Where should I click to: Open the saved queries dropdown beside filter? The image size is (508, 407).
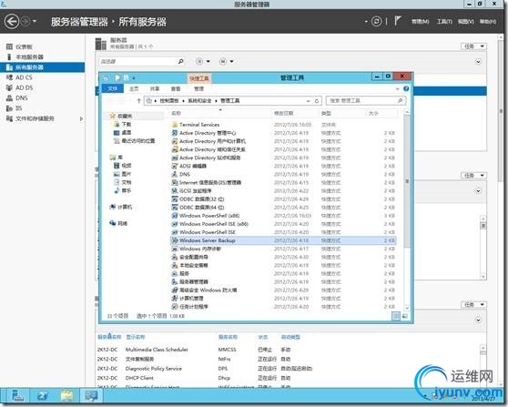pyautogui.click(x=227, y=61)
